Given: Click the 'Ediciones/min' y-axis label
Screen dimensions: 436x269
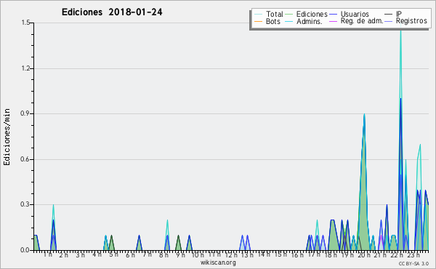Looking at the screenshot, I should click(7, 137).
